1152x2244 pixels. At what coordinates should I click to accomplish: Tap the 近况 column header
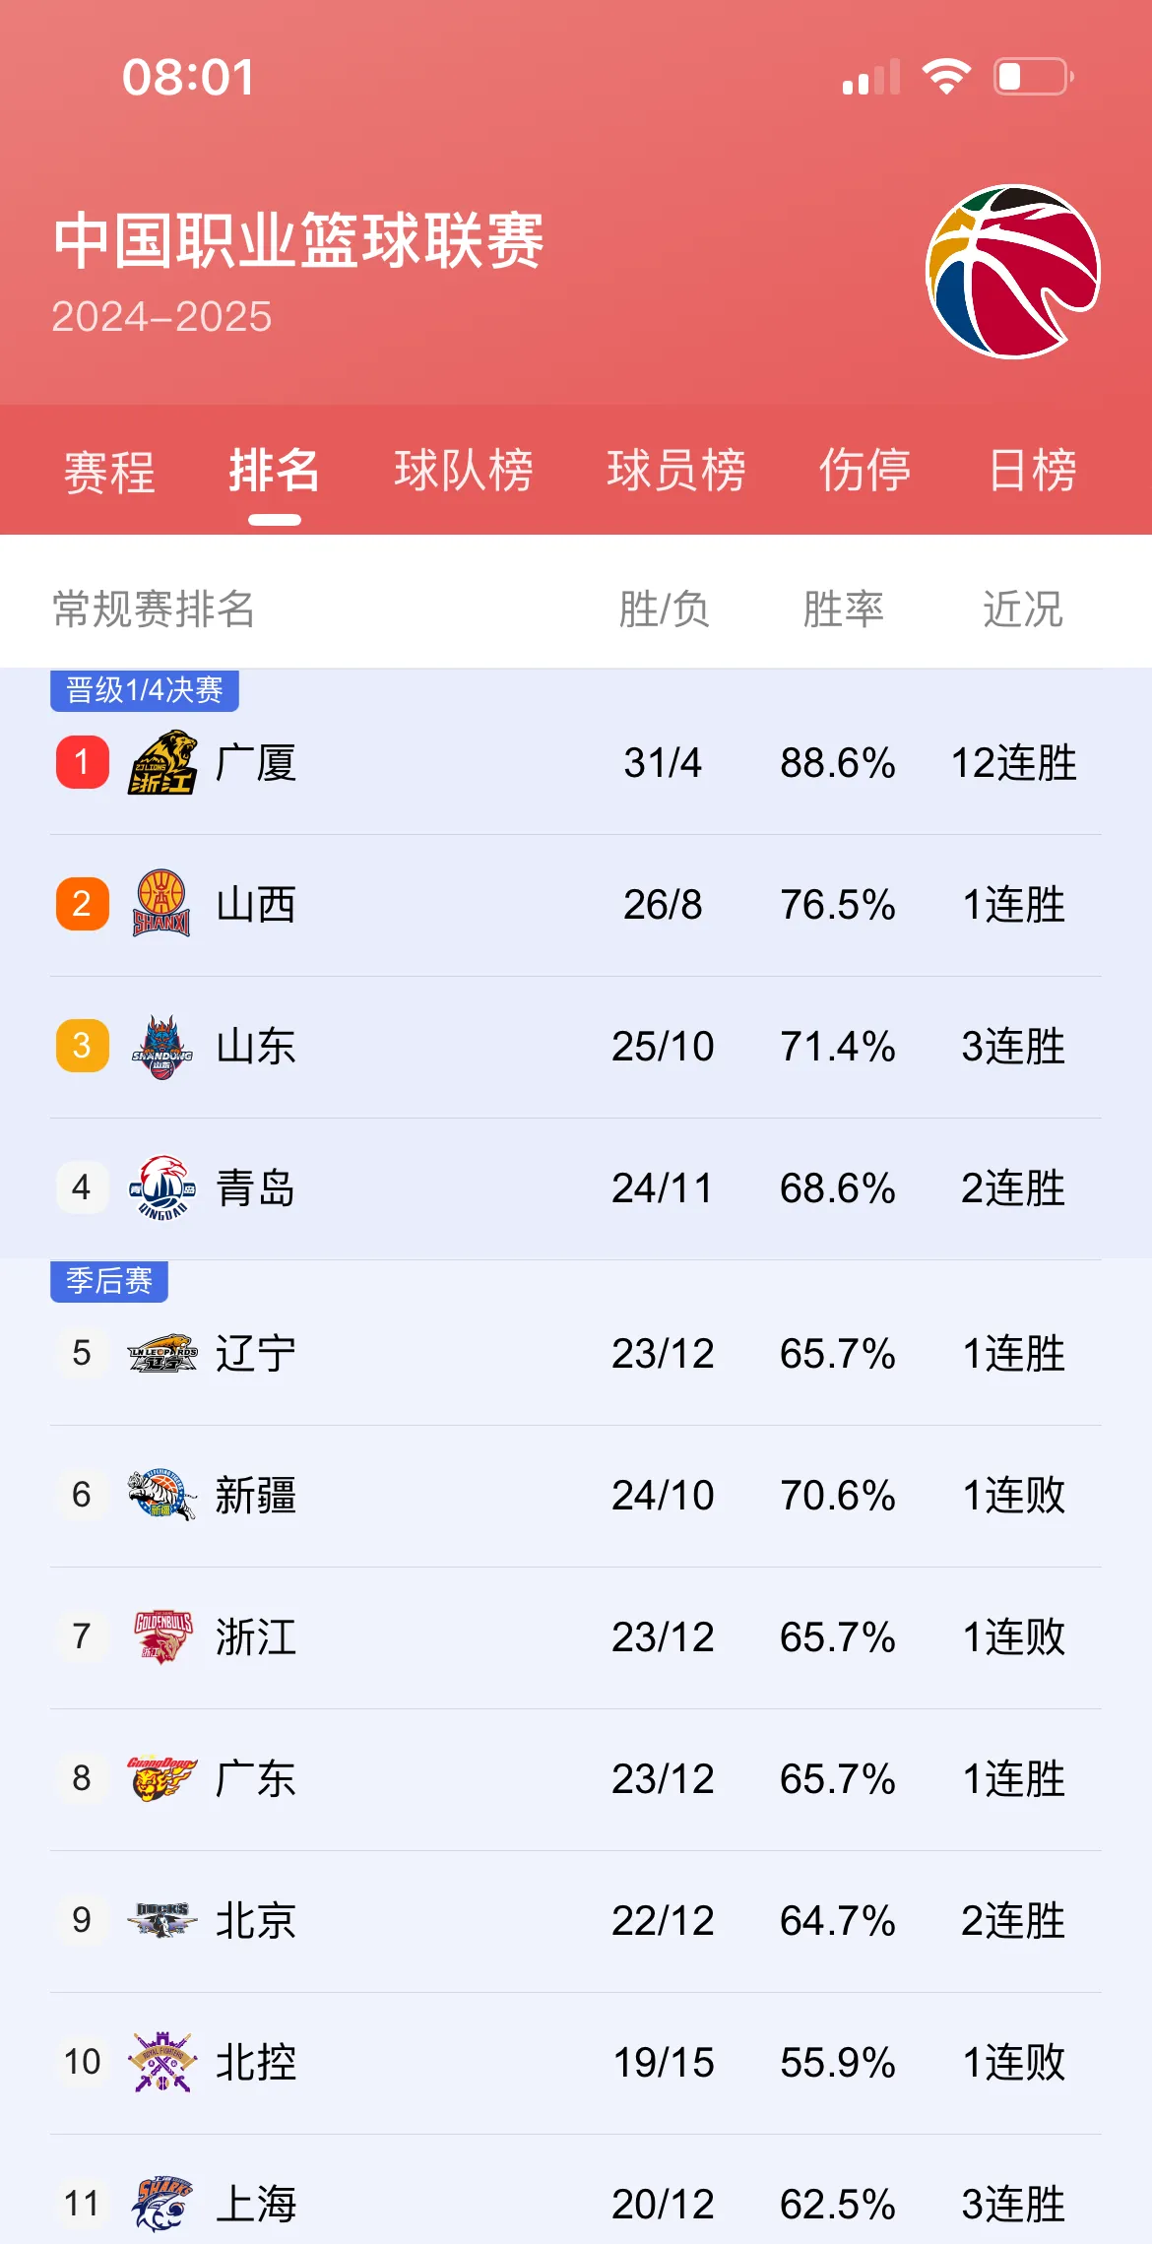[x=1022, y=609]
